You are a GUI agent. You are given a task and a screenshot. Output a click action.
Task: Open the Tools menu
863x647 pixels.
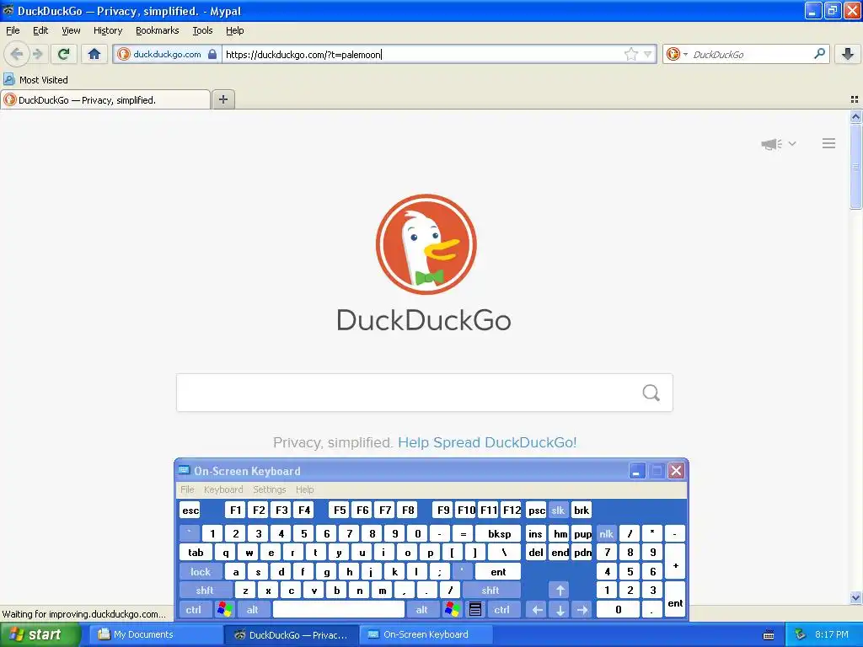click(x=202, y=30)
